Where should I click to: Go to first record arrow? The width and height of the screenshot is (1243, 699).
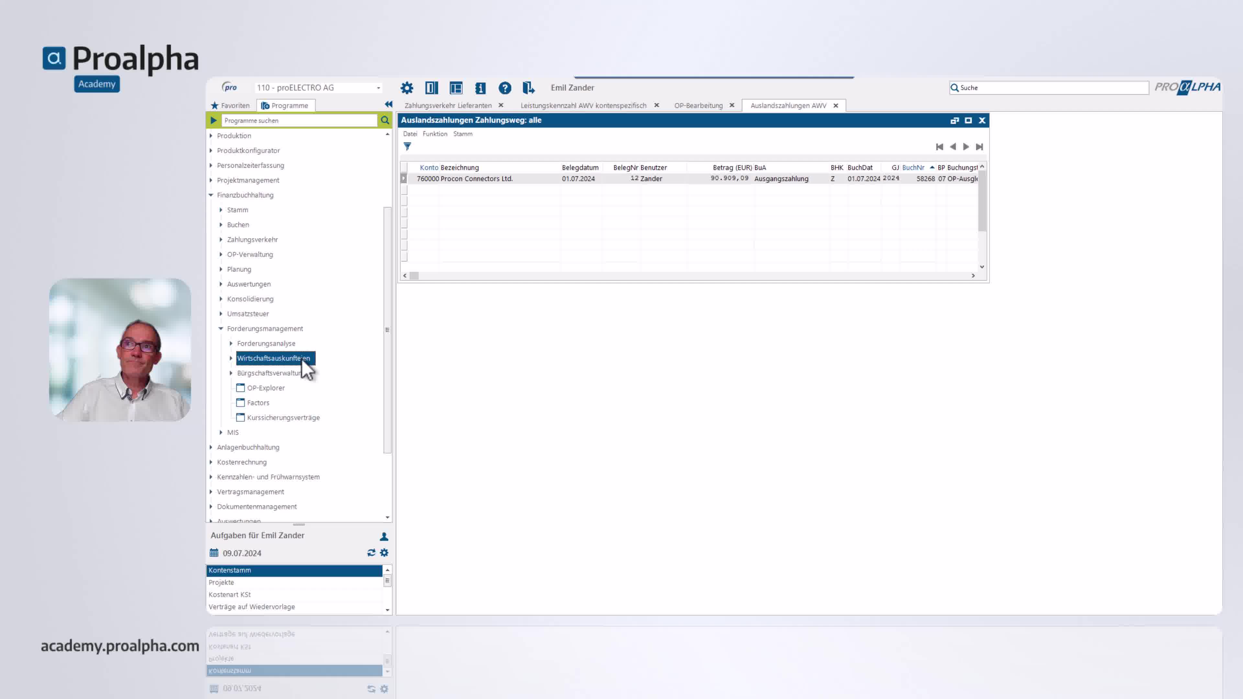pyautogui.click(x=939, y=147)
